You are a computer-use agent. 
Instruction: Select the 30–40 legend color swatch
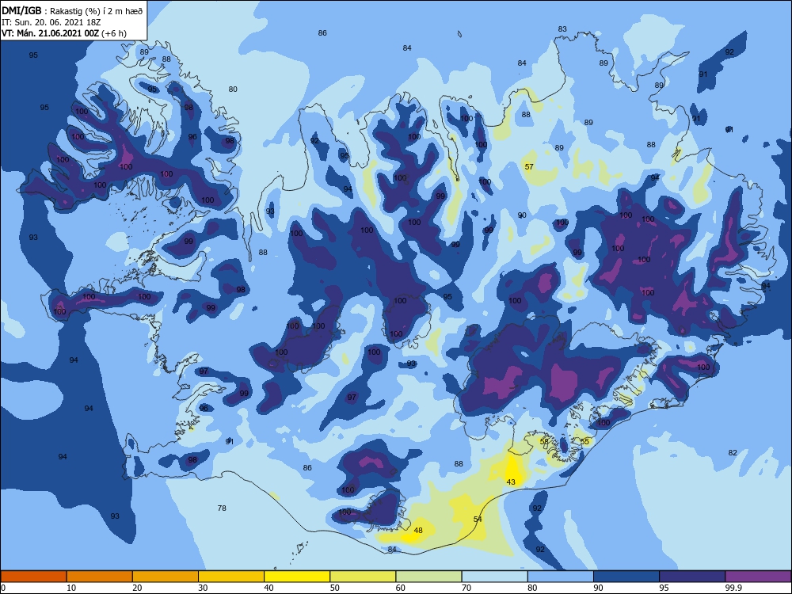(231, 577)
